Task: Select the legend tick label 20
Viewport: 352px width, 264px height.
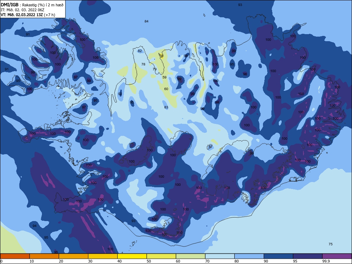Action: [x=61, y=261]
